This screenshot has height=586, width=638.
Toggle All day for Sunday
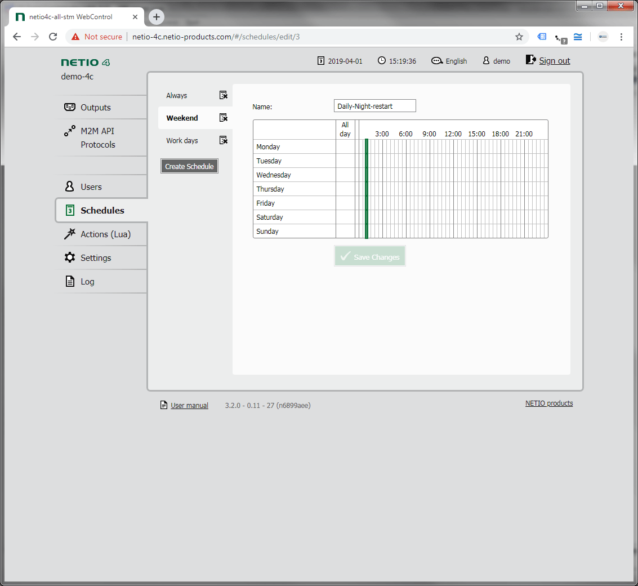pyautogui.click(x=345, y=231)
